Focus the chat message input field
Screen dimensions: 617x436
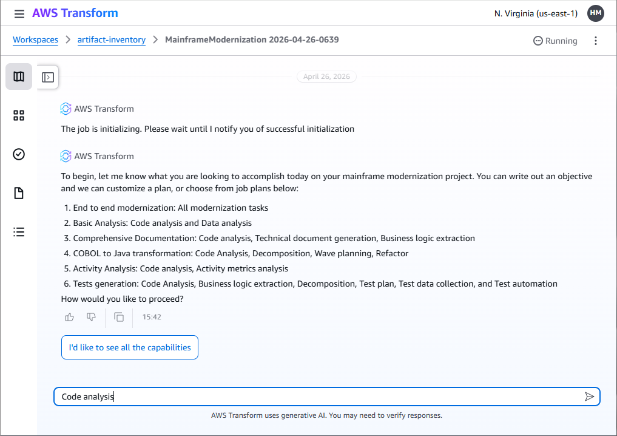[x=319, y=397]
